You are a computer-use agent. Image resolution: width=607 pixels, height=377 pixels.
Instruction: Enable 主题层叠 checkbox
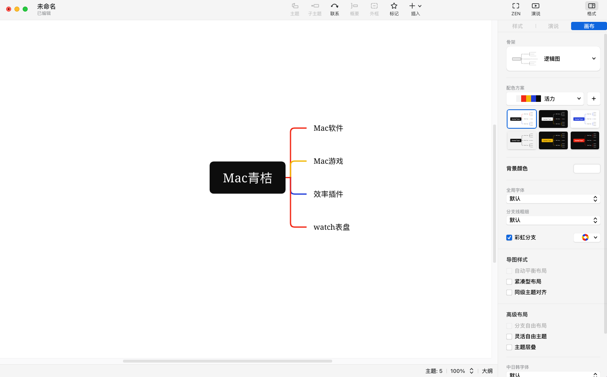pyautogui.click(x=509, y=347)
